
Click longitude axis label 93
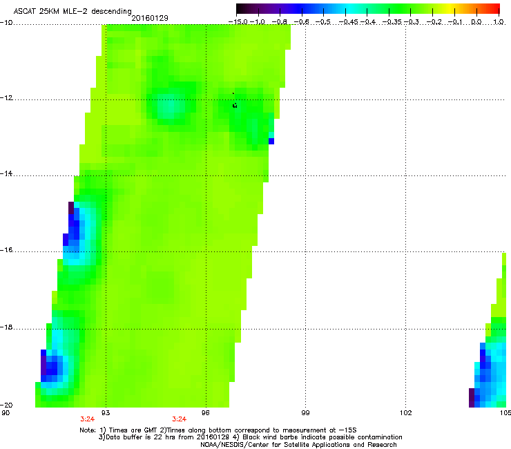[106, 413]
